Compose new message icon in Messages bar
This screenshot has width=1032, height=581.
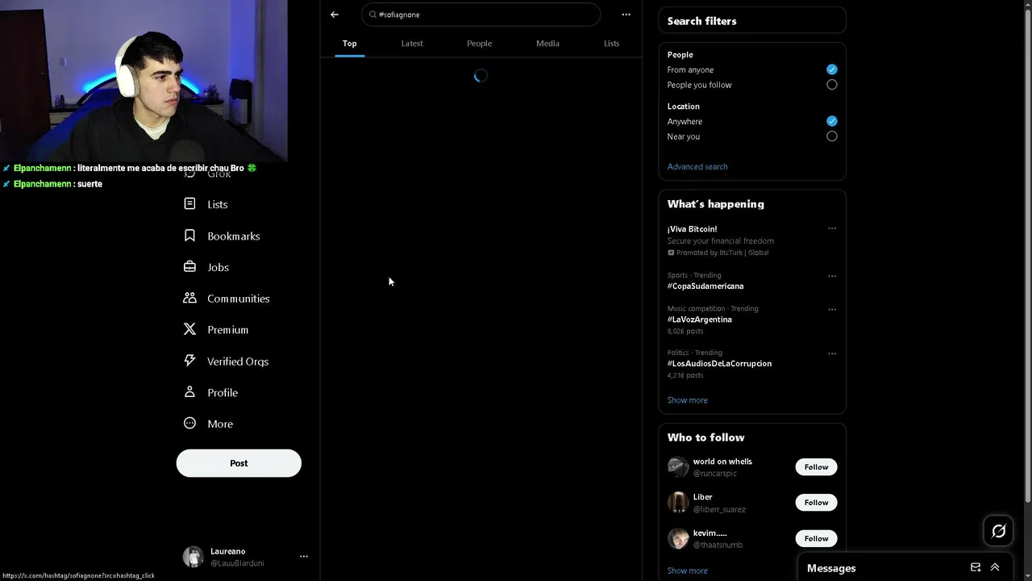[x=976, y=567]
